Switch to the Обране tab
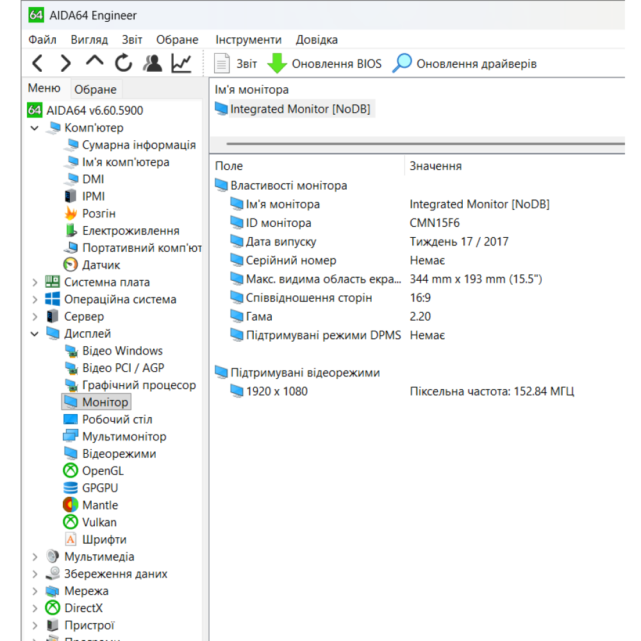Image resolution: width=641 pixels, height=641 pixels. point(96,89)
